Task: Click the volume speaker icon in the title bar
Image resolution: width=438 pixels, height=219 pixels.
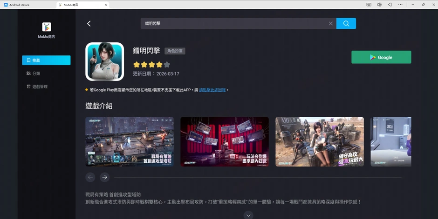Action: (379, 5)
